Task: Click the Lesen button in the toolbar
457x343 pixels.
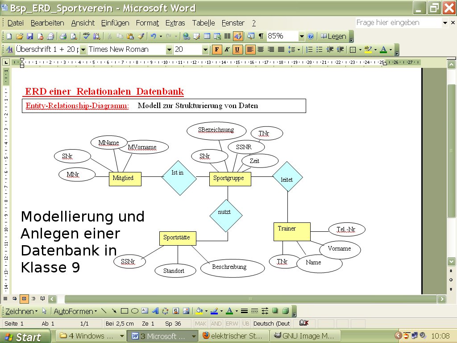Action: tap(334, 37)
